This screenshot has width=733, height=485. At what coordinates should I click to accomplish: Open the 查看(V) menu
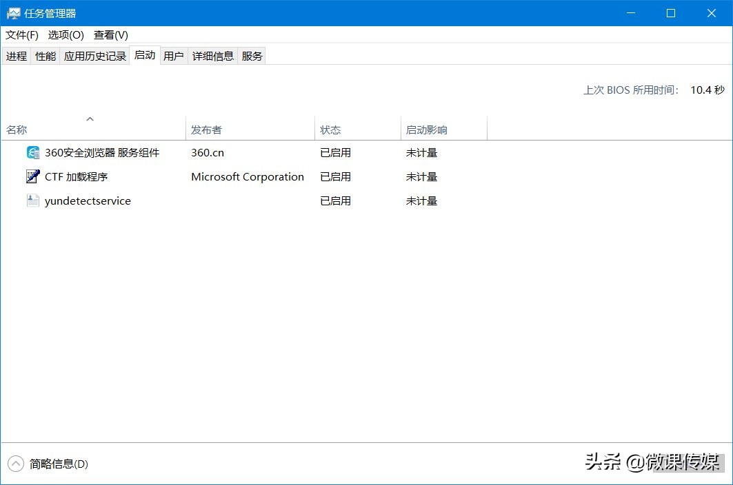[110, 34]
